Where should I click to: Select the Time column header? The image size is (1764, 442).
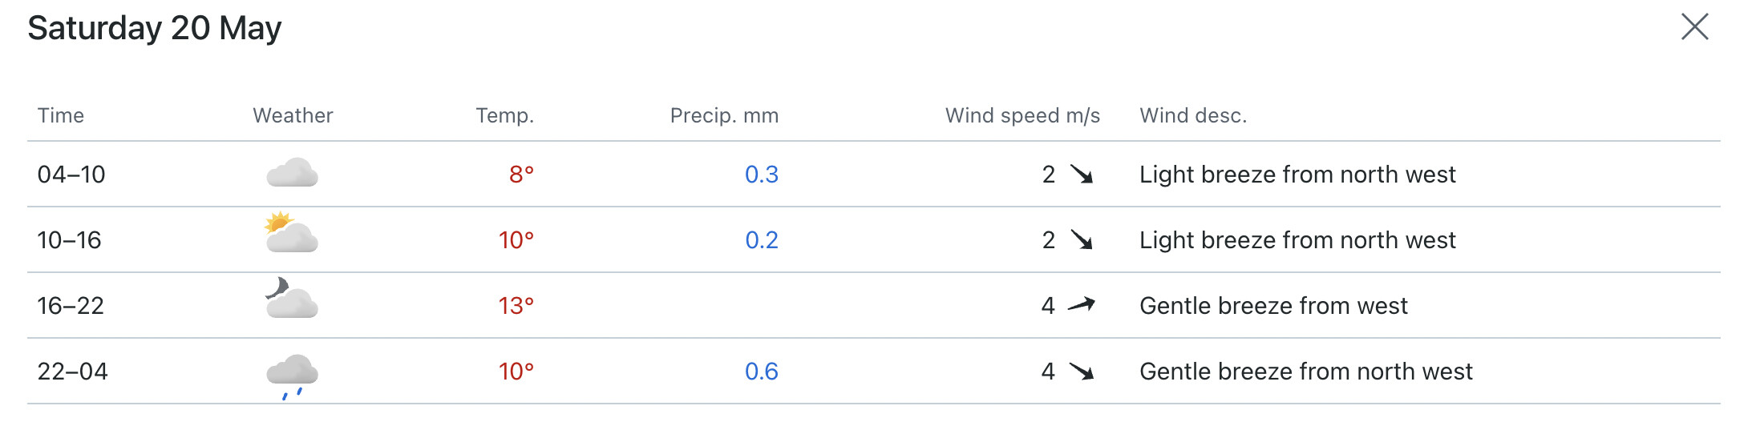(x=61, y=115)
